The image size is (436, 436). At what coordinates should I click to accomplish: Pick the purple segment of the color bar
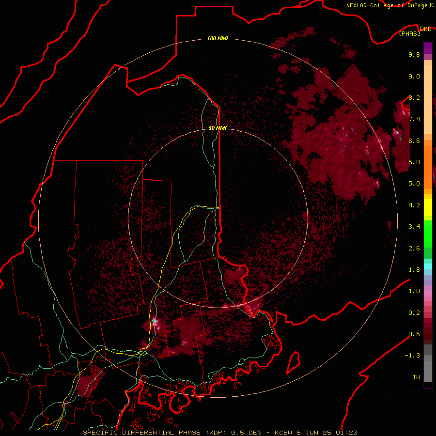pos(428,48)
